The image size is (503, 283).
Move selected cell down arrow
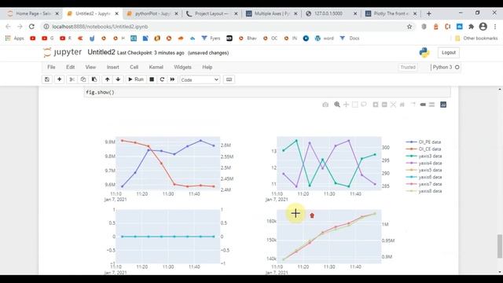[x=118, y=79]
